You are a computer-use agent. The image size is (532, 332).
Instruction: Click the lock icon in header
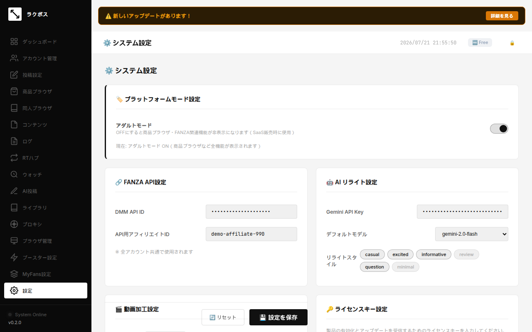(x=512, y=43)
